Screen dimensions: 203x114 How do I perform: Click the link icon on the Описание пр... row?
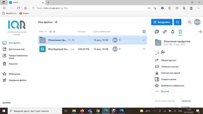tap(69, 40)
